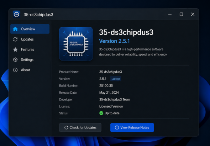
Task: Click the Features star icon
Action: [15, 49]
